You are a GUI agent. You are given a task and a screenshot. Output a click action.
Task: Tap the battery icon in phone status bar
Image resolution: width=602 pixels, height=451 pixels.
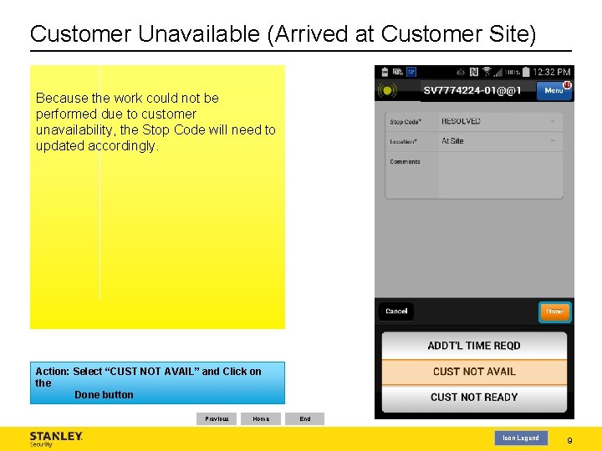tap(526, 72)
